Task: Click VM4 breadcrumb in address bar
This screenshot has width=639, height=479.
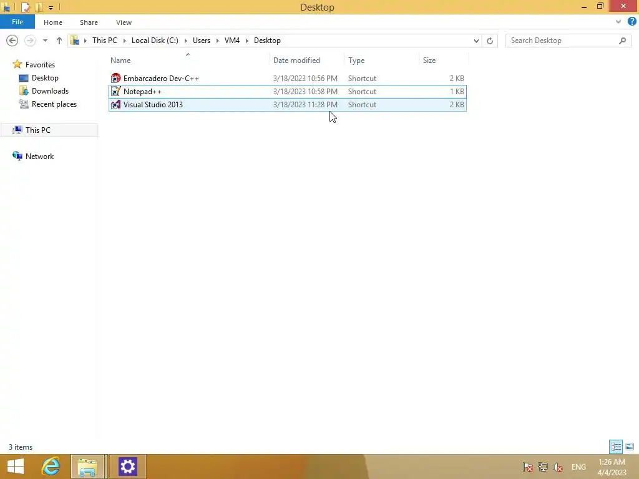Action: 232,41
